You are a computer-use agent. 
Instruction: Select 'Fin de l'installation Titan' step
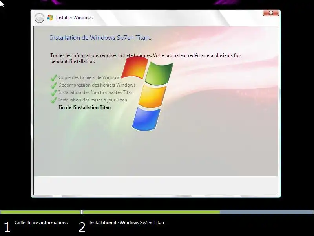click(84, 107)
